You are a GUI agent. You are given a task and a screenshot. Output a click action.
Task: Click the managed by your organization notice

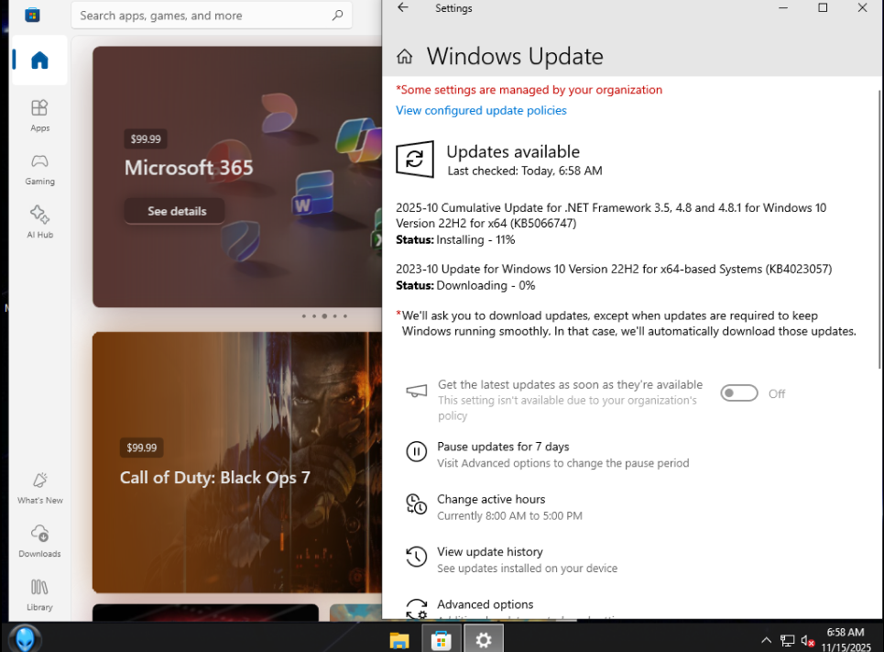(529, 90)
